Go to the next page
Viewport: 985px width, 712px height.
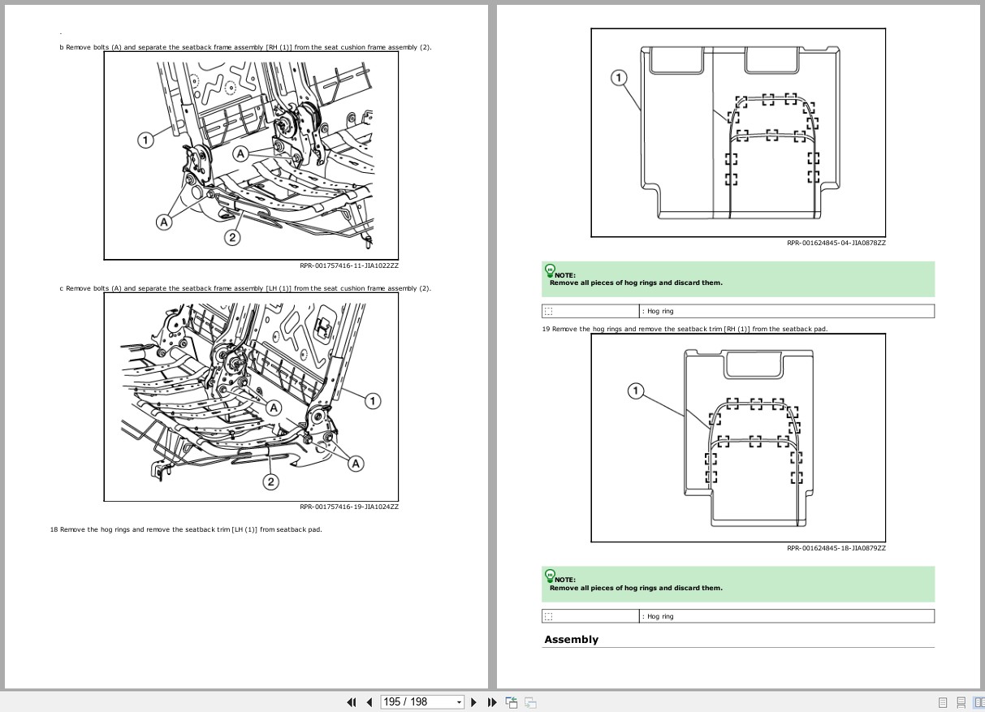pyautogui.click(x=474, y=702)
